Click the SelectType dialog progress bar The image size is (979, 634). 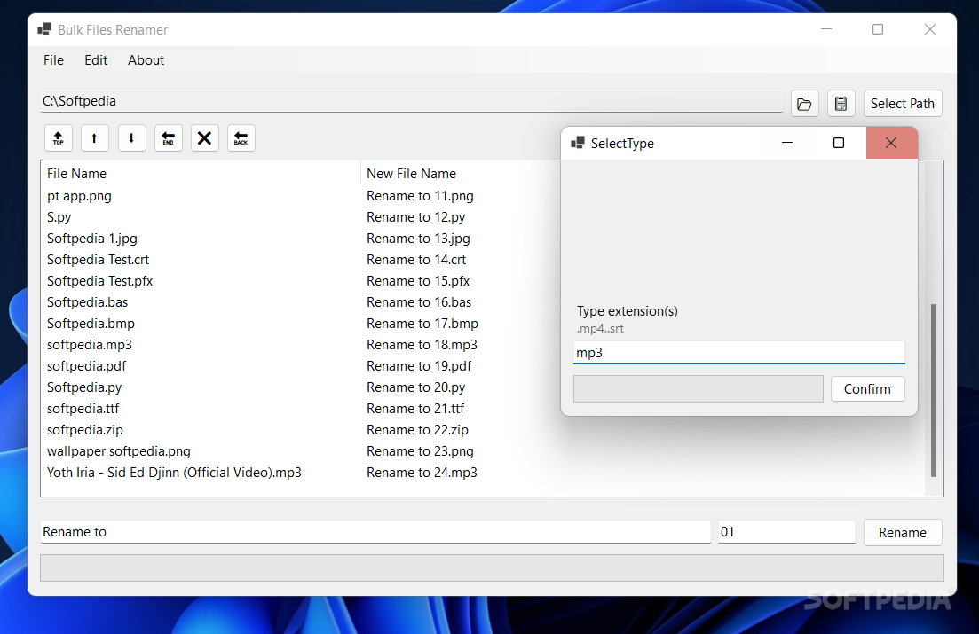point(698,388)
